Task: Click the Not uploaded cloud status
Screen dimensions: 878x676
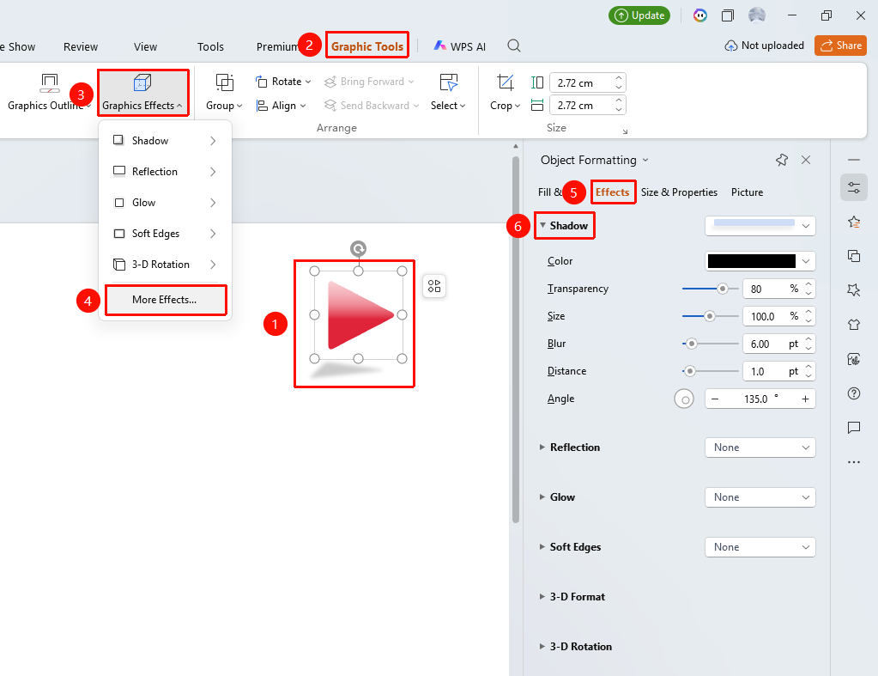Action: pos(765,46)
